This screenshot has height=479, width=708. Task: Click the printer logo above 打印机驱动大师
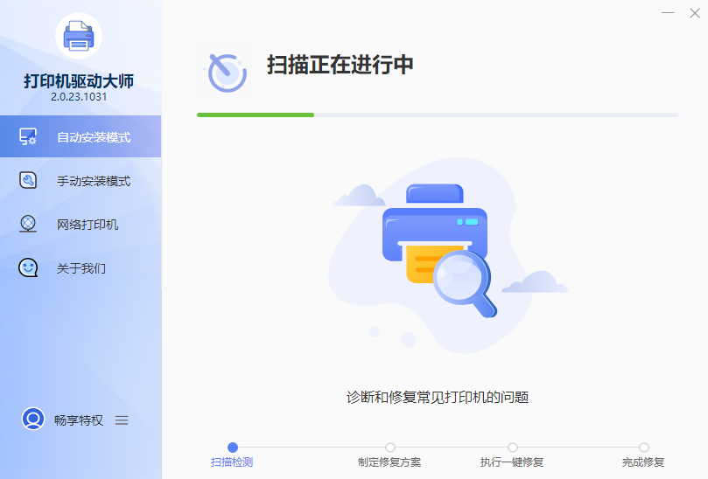pyautogui.click(x=79, y=36)
